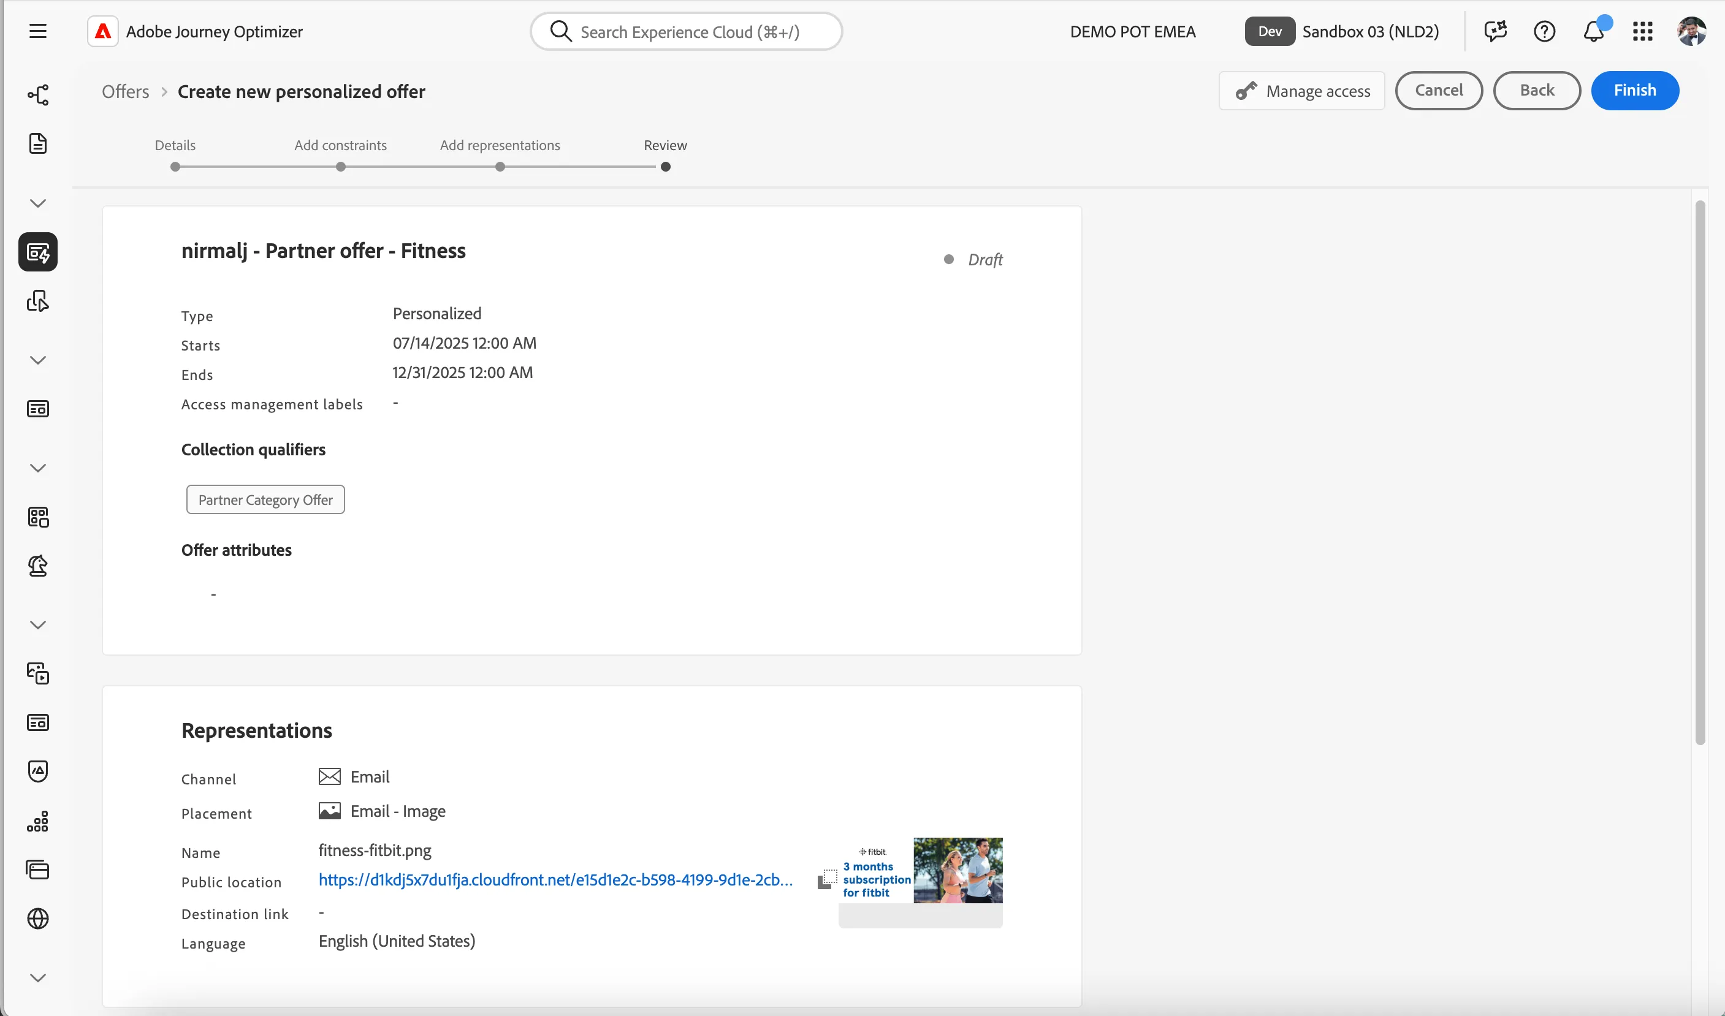Open the journeys branching-nodes sidebar icon
Viewport: 1725px width, 1016px height.
click(37, 94)
